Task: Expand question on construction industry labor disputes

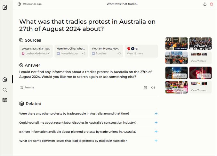Action: click(156, 123)
